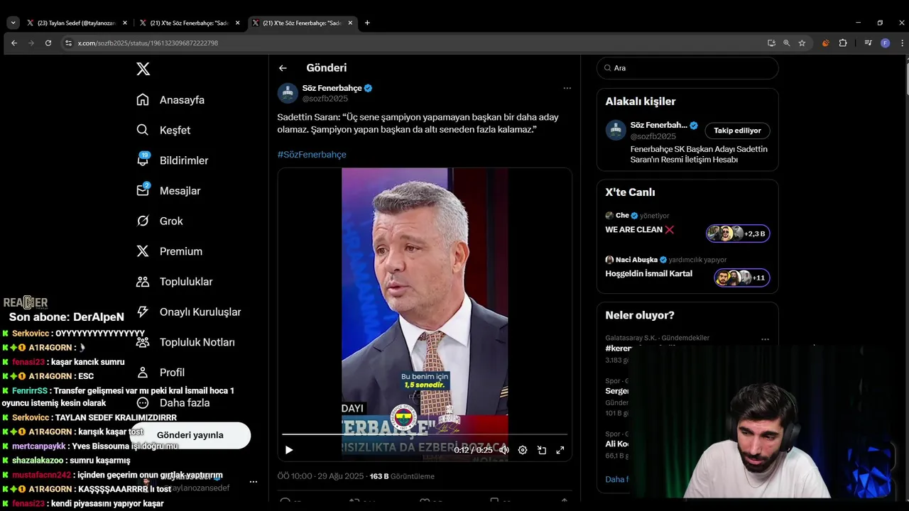Bookmark this page with star
909x511 pixels.
point(802,43)
